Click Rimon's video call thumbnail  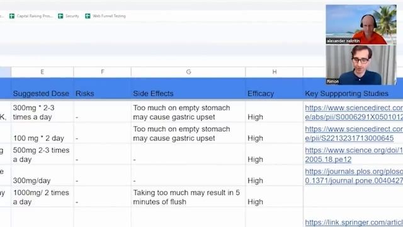(x=361, y=65)
